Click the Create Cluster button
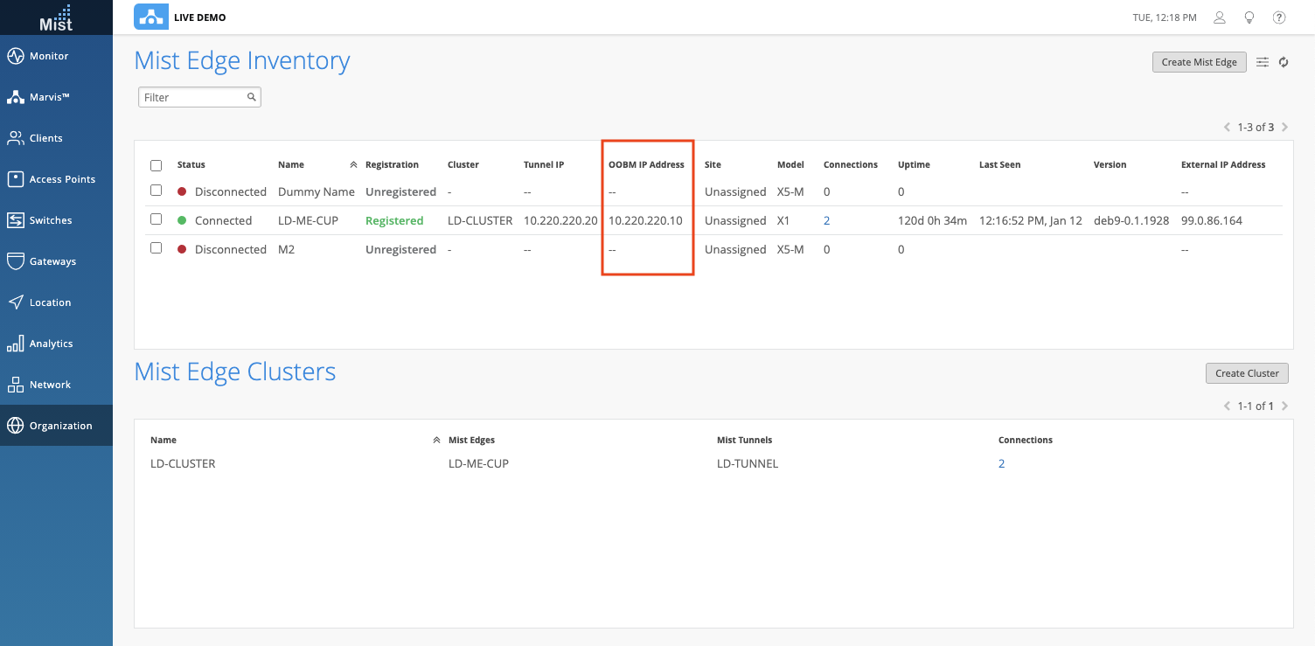The height and width of the screenshot is (646, 1315). coord(1246,373)
